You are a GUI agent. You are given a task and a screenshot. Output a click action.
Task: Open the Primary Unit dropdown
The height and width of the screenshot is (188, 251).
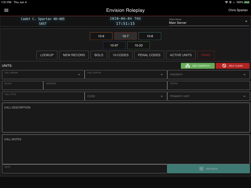244,96
